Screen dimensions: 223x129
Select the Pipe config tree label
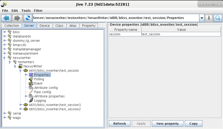point(43,92)
